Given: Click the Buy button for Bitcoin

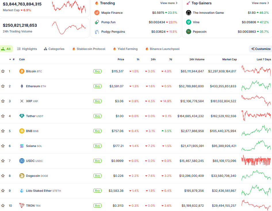Looking at the screenshot, I should tap(97, 71).
